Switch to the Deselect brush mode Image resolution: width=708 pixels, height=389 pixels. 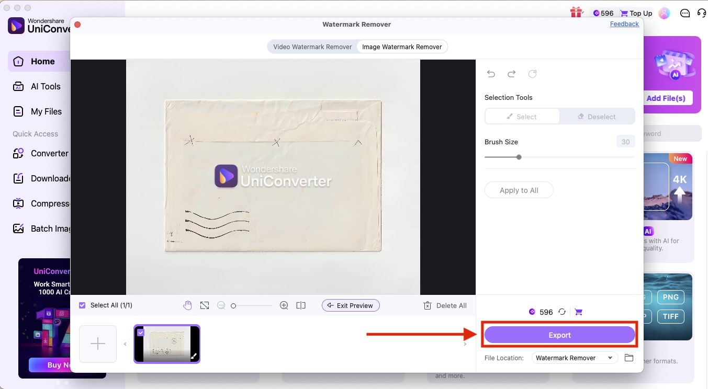[x=597, y=116]
